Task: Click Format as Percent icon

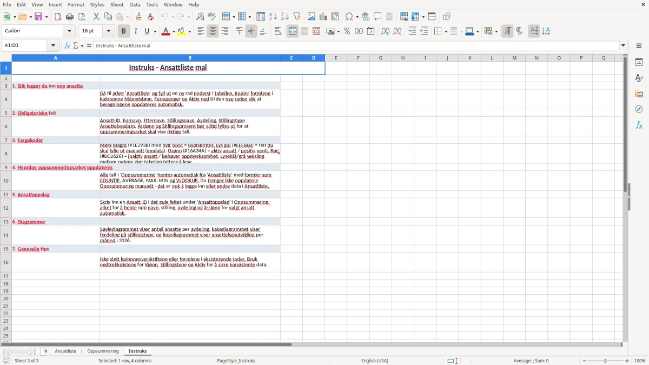Action: point(347,31)
